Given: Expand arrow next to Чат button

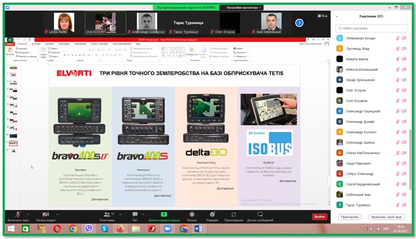Looking at the screenshot, I should pos(143,214).
